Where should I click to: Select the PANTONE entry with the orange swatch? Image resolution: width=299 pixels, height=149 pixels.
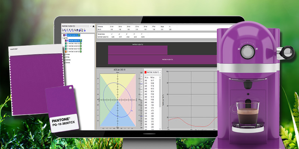[74, 51]
